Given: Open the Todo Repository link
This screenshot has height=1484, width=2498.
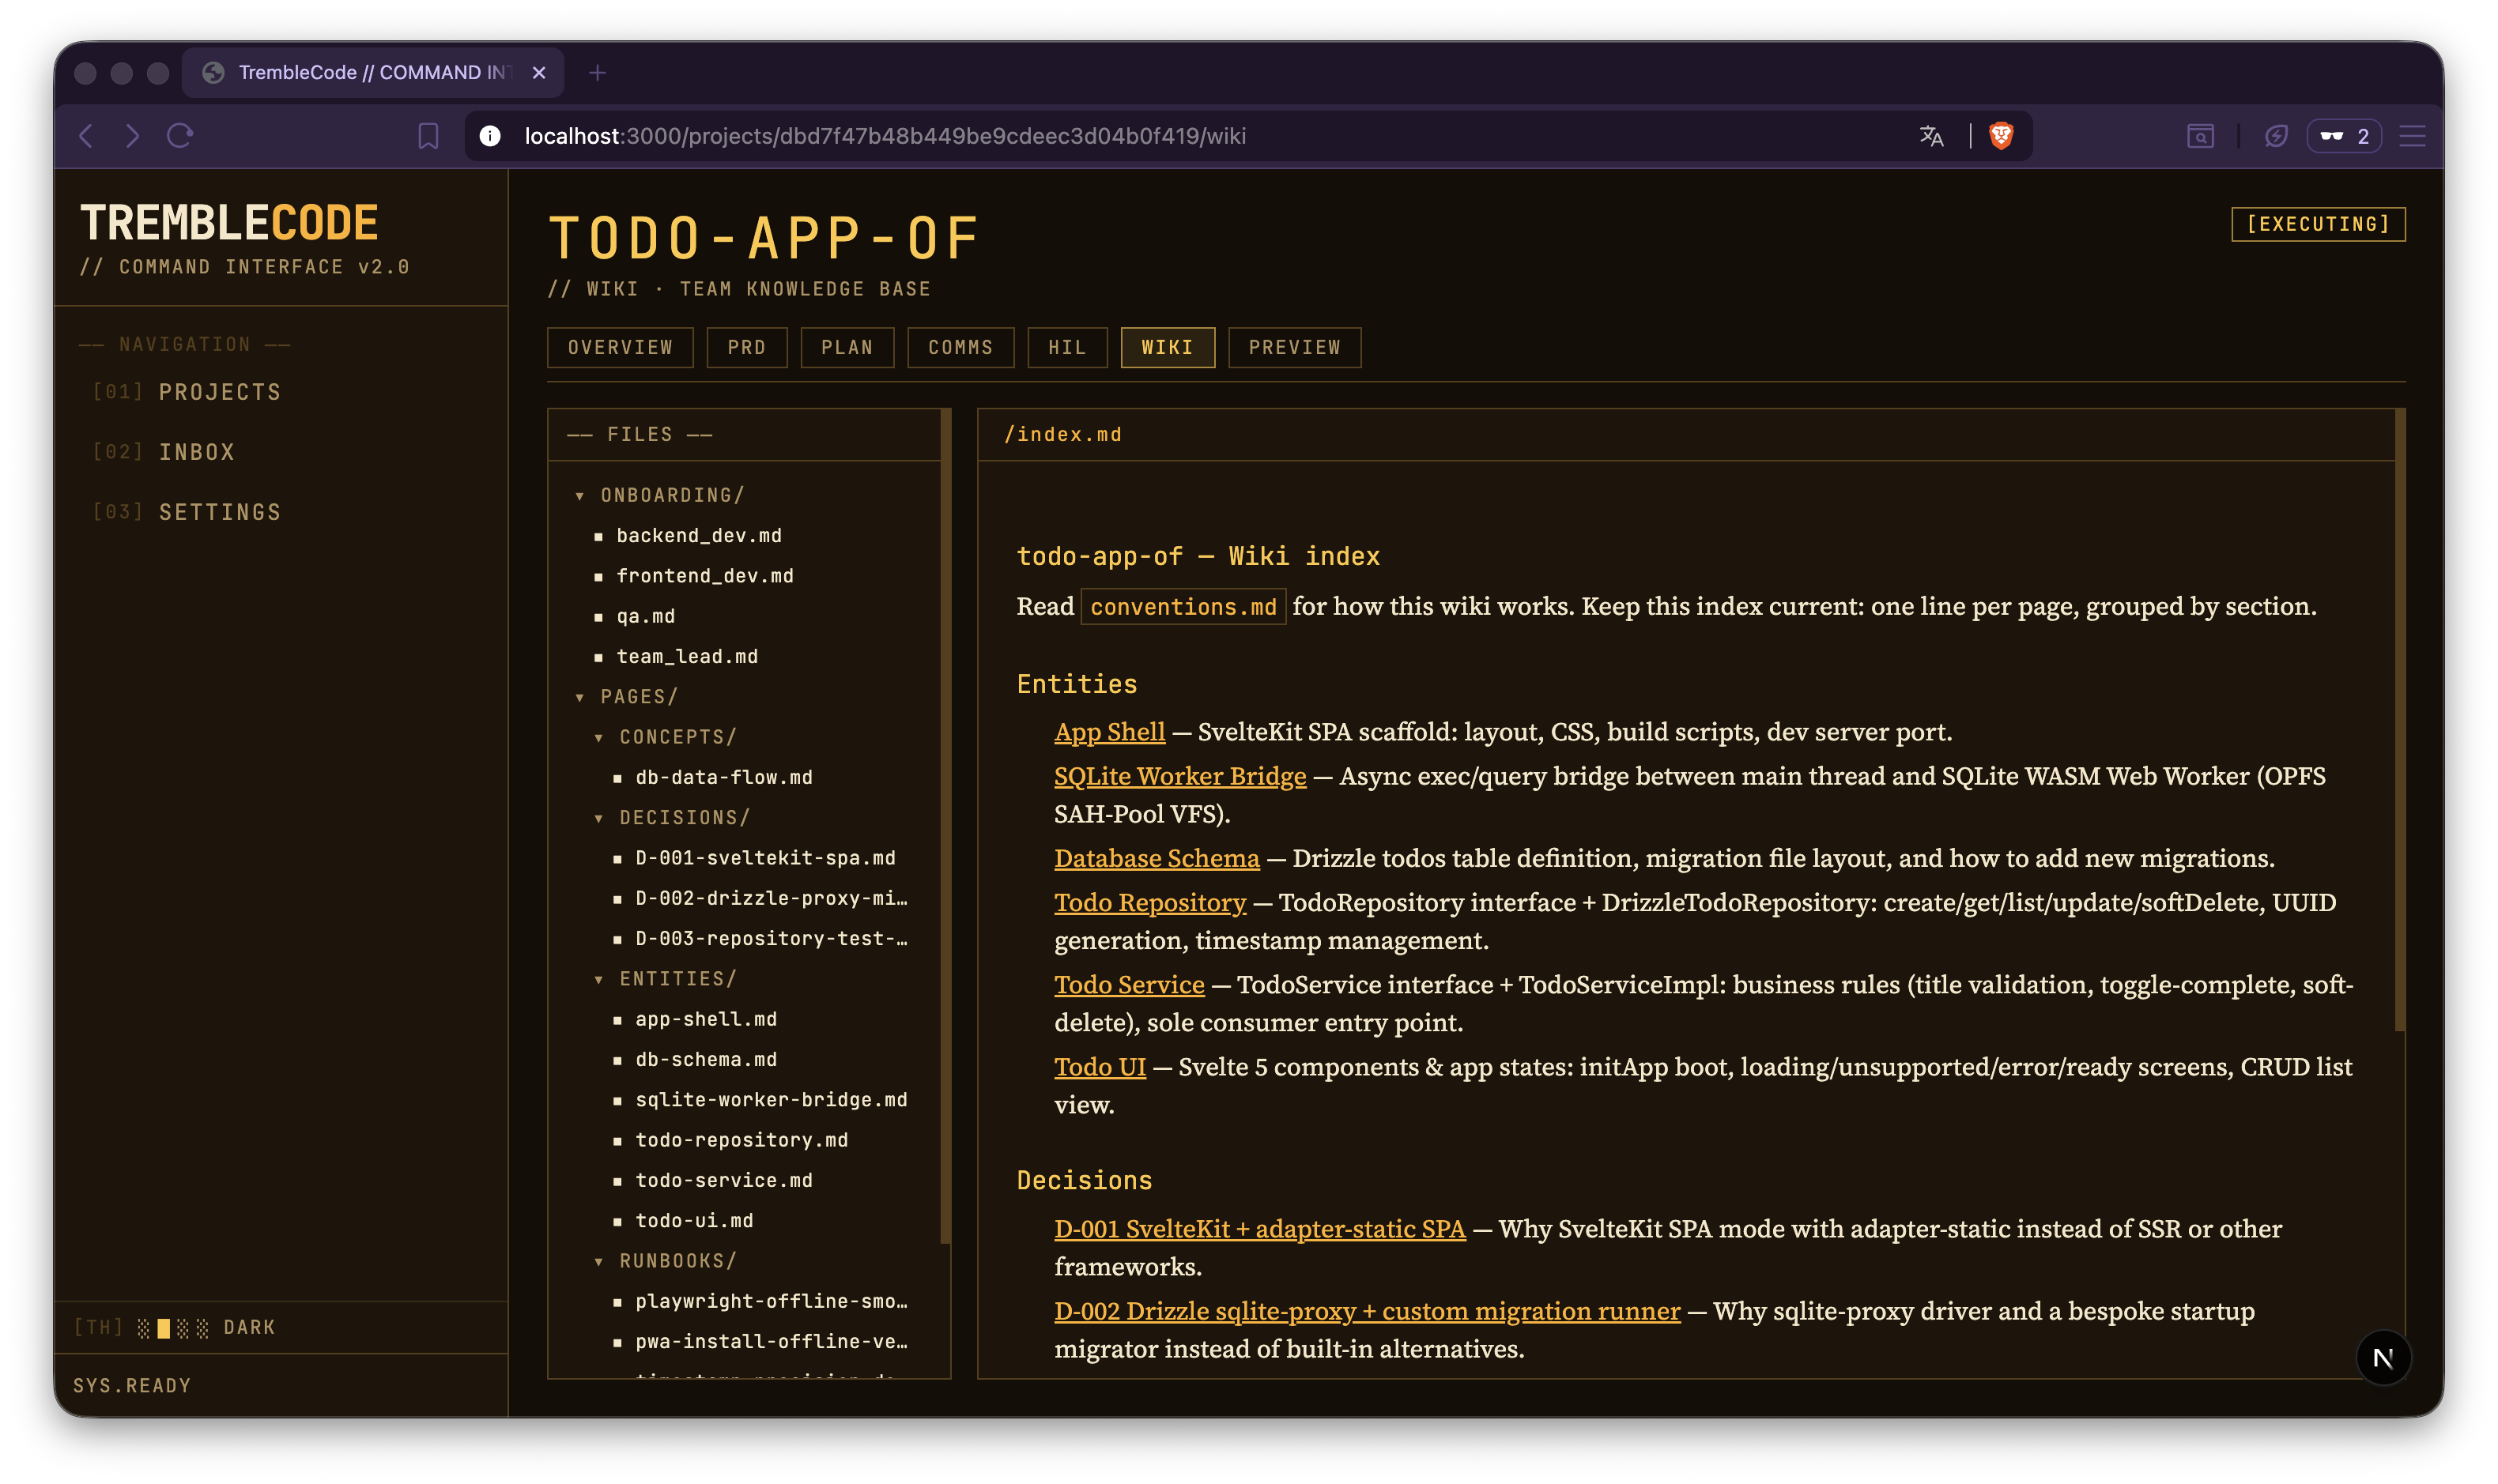Looking at the screenshot, I should click(x=1149, y=902).
